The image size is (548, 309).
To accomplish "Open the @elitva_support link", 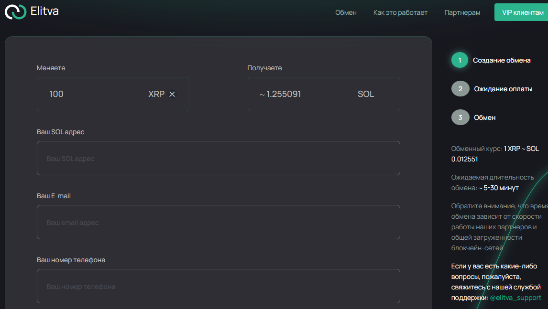I will click(515, 298).
